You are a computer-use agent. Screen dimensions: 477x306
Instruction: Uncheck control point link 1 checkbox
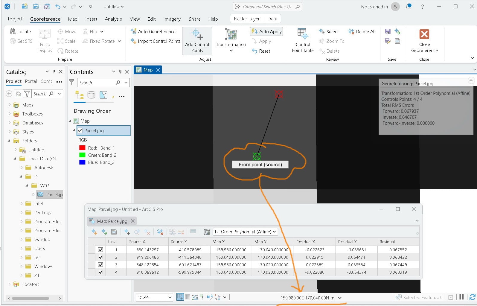click(100, 249)
